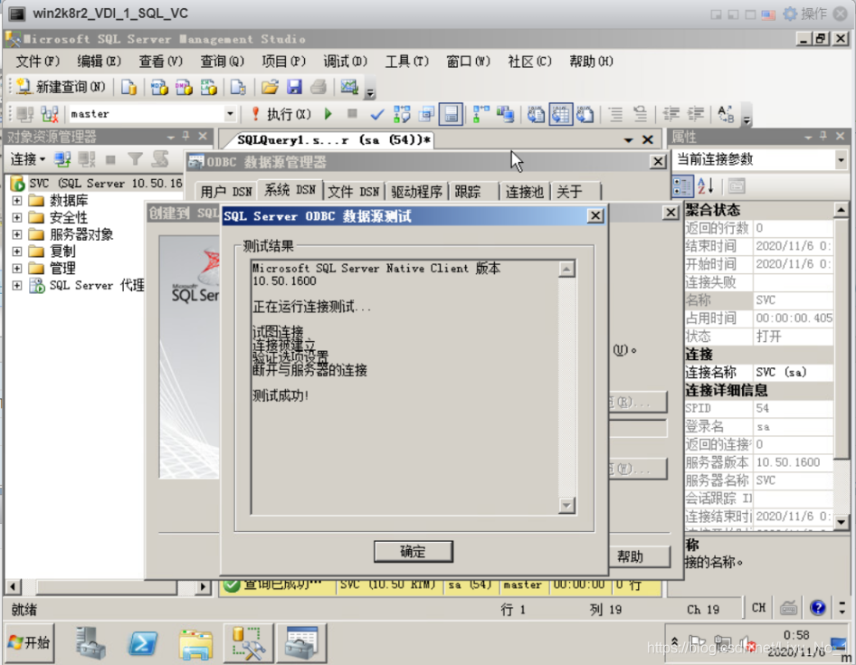Click scroll down arrow in Properties panel
The image size is (856, 665).
(x=842, y=522)
